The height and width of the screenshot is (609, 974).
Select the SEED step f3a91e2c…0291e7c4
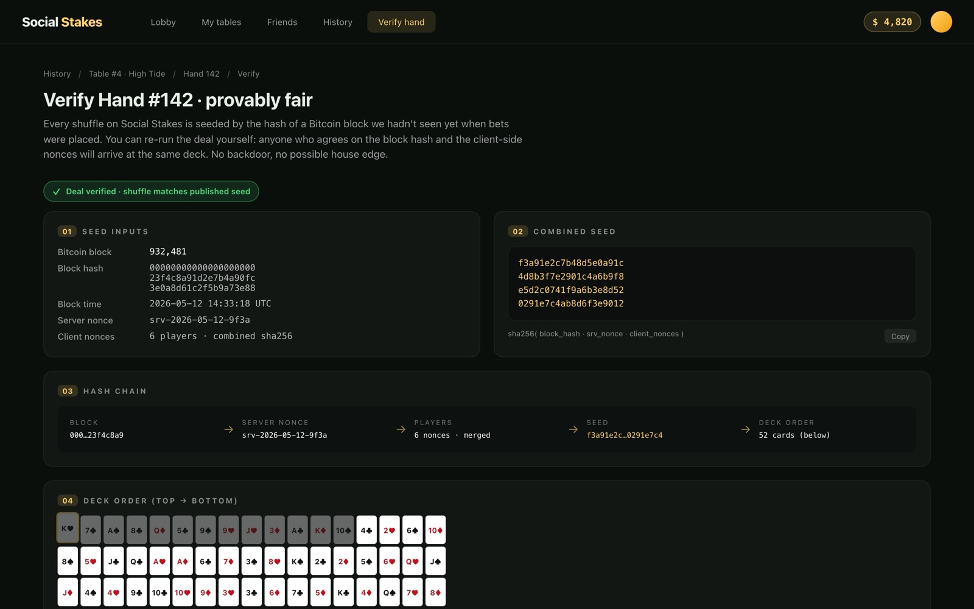coord(625,429)
